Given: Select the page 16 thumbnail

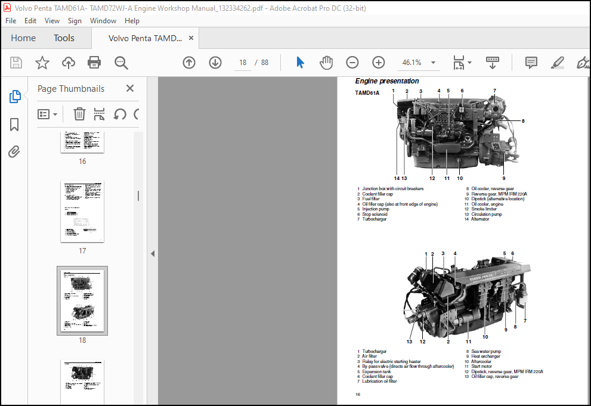Looking at the screenshot, I should point(82,142).
